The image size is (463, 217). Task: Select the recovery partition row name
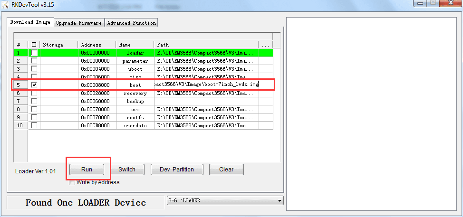[135, 93]
